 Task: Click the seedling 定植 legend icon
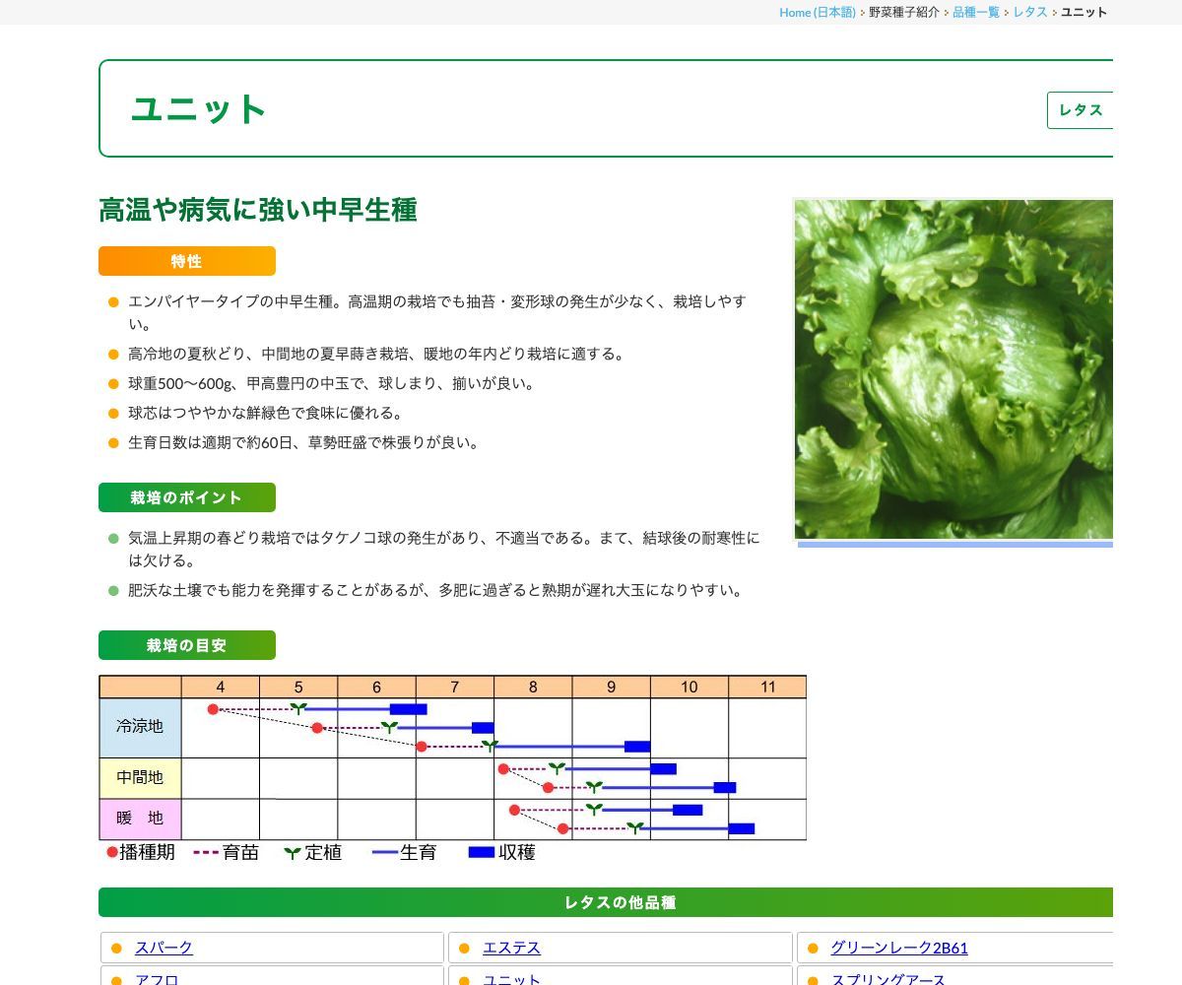(293, 851)
